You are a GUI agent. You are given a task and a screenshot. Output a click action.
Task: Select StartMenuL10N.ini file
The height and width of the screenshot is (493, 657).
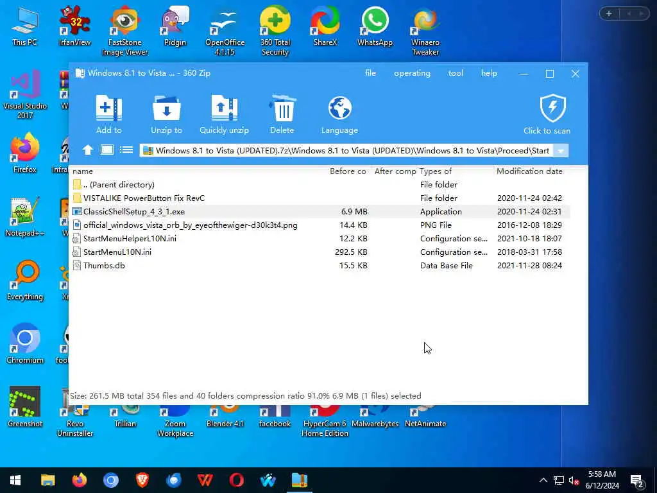(321, 252)
